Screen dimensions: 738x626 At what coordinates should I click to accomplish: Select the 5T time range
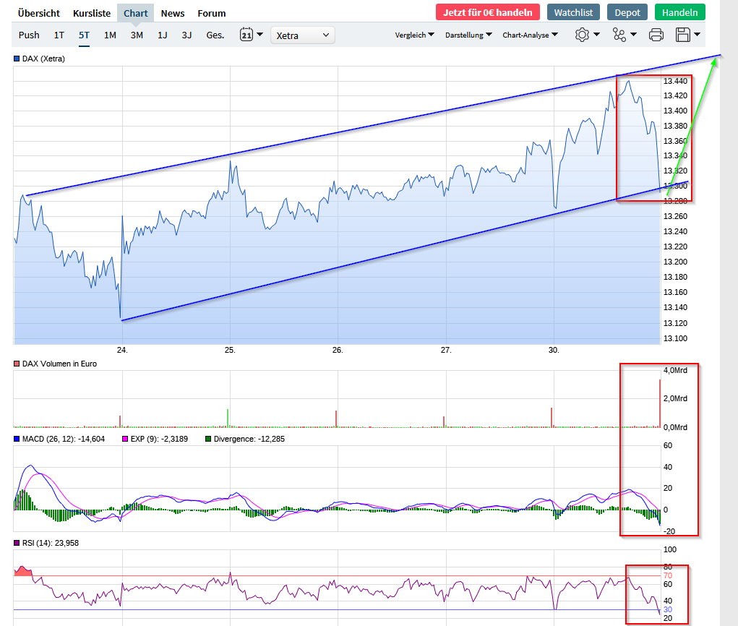pyautogui.click(x=84, y=35)
